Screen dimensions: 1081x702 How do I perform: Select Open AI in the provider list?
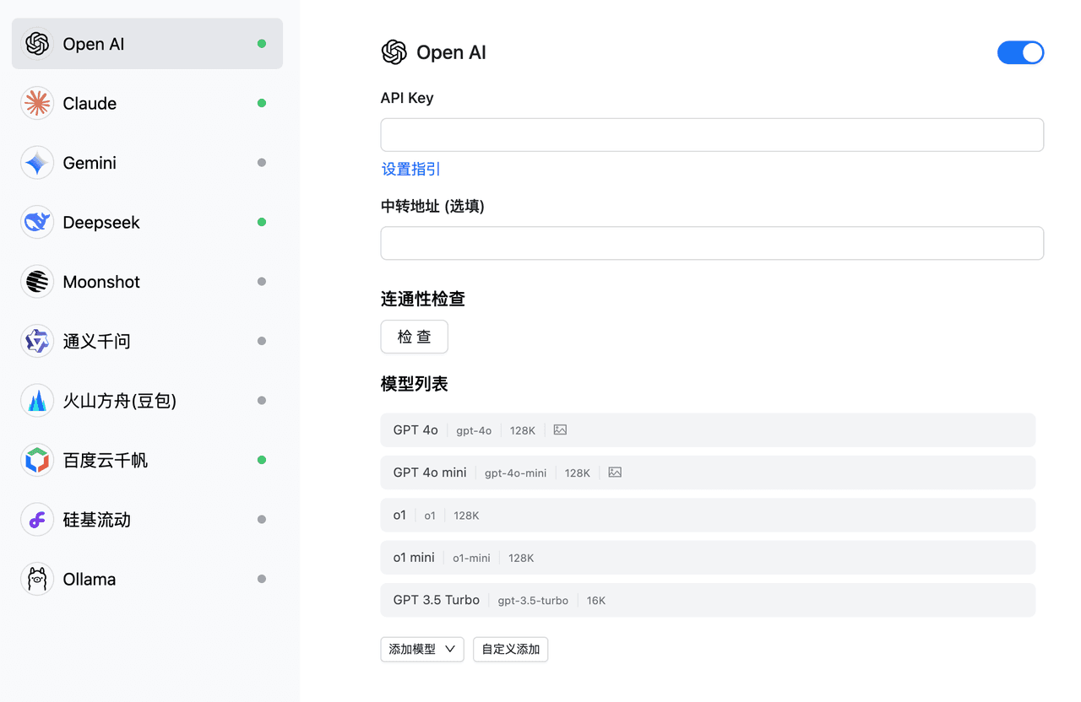coord(147,44)
